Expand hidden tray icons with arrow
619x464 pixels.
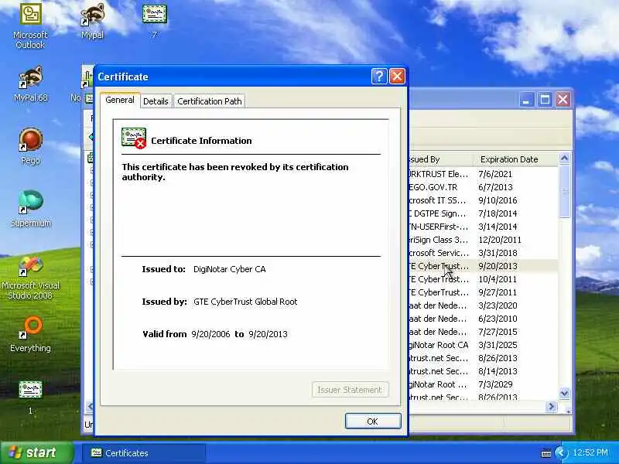pyautogui.click(x=560, y=452)
